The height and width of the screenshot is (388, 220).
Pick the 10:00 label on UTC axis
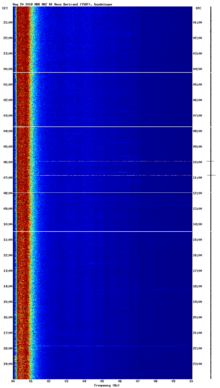[x=198, y=162]
